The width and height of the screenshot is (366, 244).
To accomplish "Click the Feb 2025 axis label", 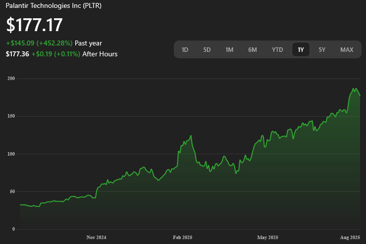I will [183, 238].
